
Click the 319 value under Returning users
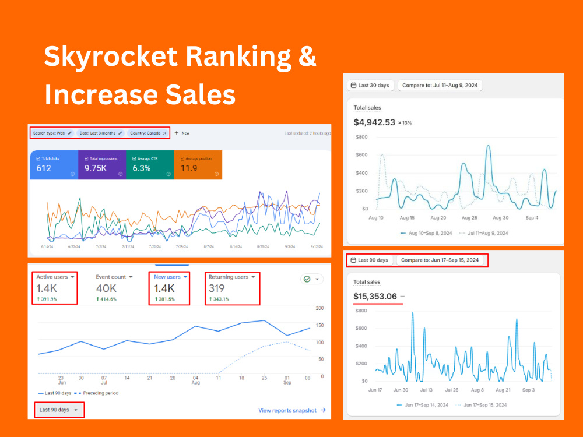pyautogui.click(x=217, y=288)
